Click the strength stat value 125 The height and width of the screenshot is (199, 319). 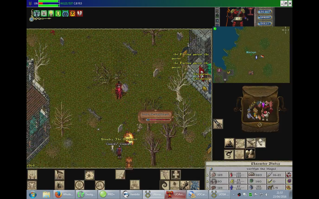point(220,175)
